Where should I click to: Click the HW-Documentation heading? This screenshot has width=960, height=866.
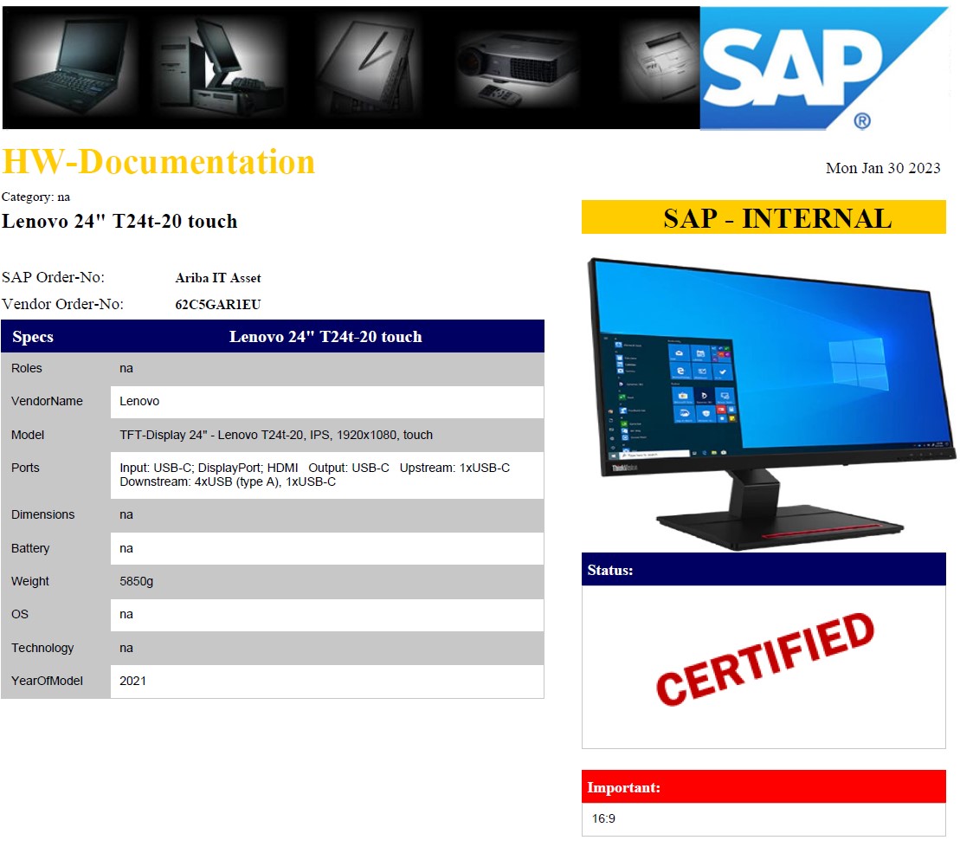coord(158,162)
